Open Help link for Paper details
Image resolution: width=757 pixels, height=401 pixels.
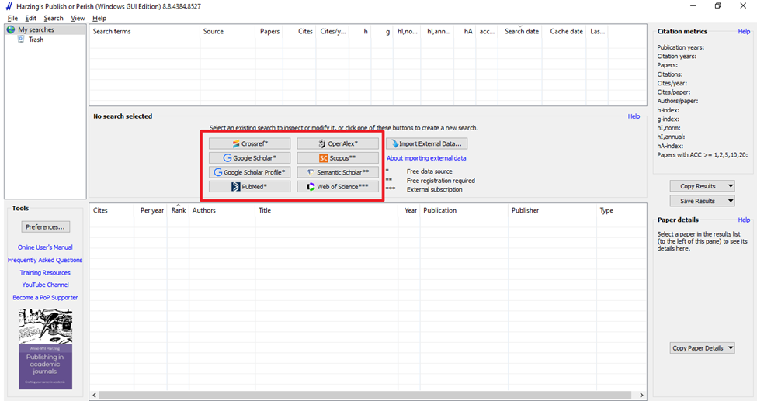pos(744,220)
